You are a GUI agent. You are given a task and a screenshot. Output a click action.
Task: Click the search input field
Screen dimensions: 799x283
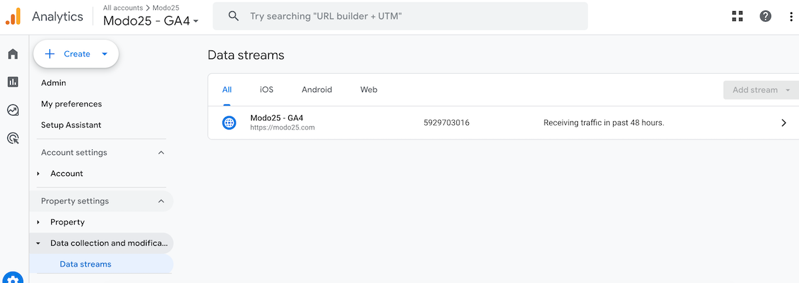400,16
